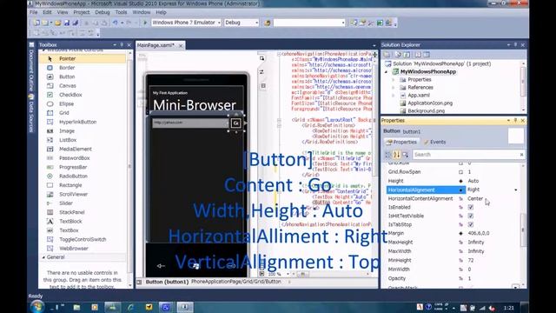
Task: Click the Undo toolbar icon
Action: click(x=115, y=23)
